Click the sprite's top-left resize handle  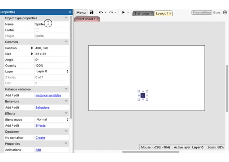(139, 91)
